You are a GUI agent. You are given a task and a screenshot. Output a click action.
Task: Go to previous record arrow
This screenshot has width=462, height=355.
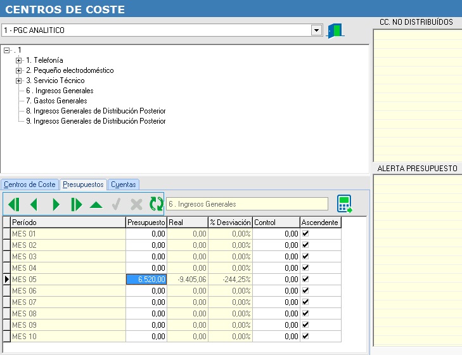coord(34,204)
